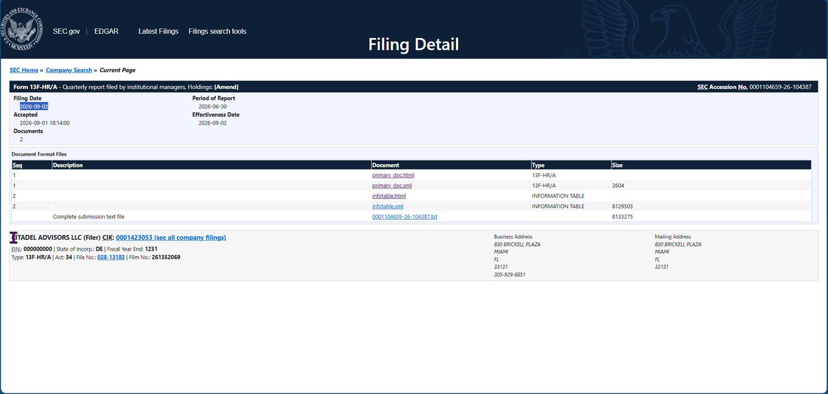Screen dimensions: 828x394
Task: Go to SEC Home breadcrumb link
Action: pos(24,70)
